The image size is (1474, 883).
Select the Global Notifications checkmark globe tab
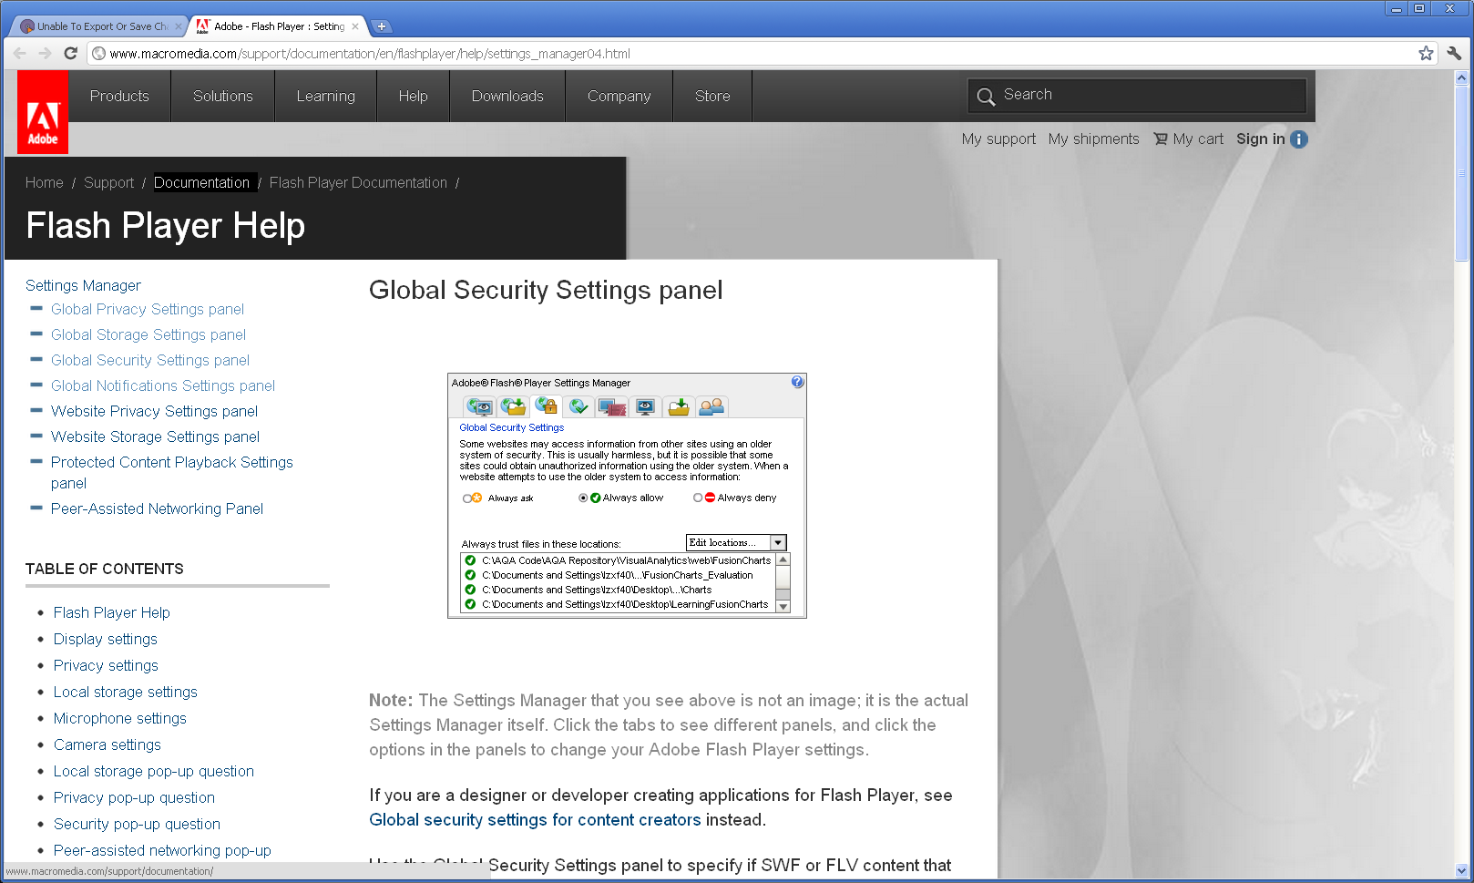pyautogui.click(x=578, y=406)
